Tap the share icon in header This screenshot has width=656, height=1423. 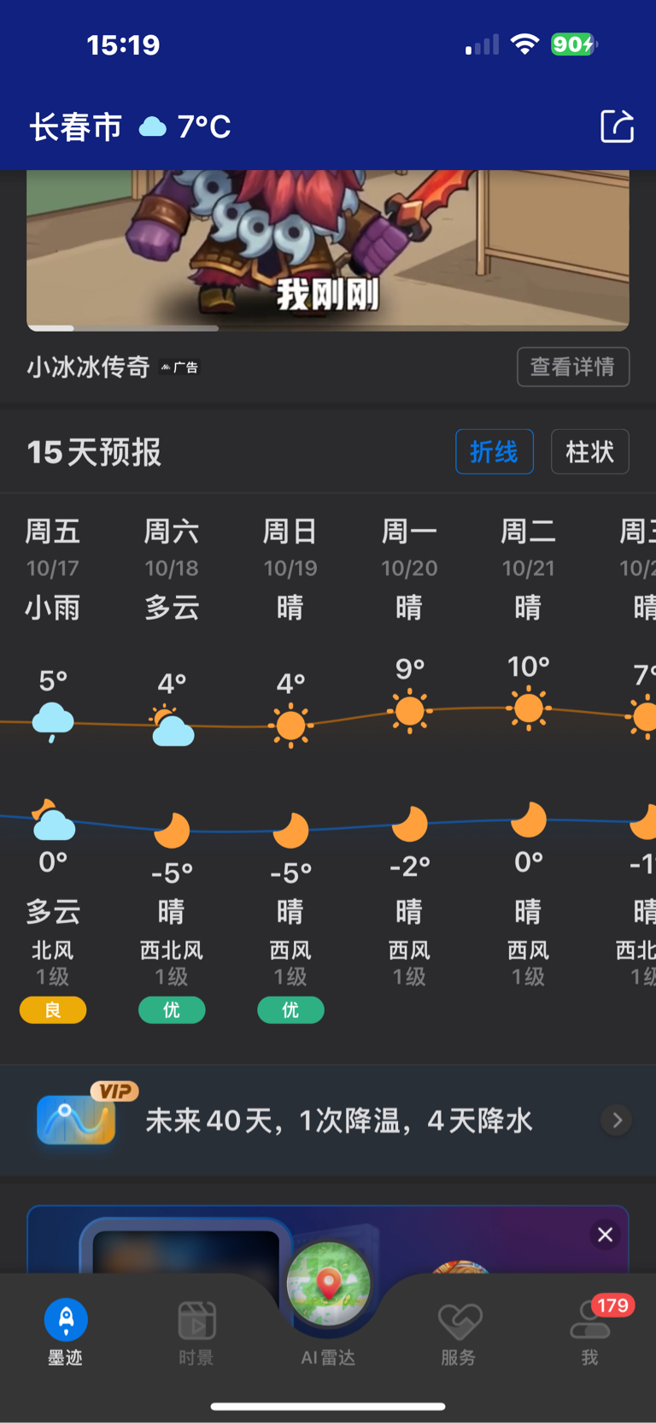[x=617, y=126]
